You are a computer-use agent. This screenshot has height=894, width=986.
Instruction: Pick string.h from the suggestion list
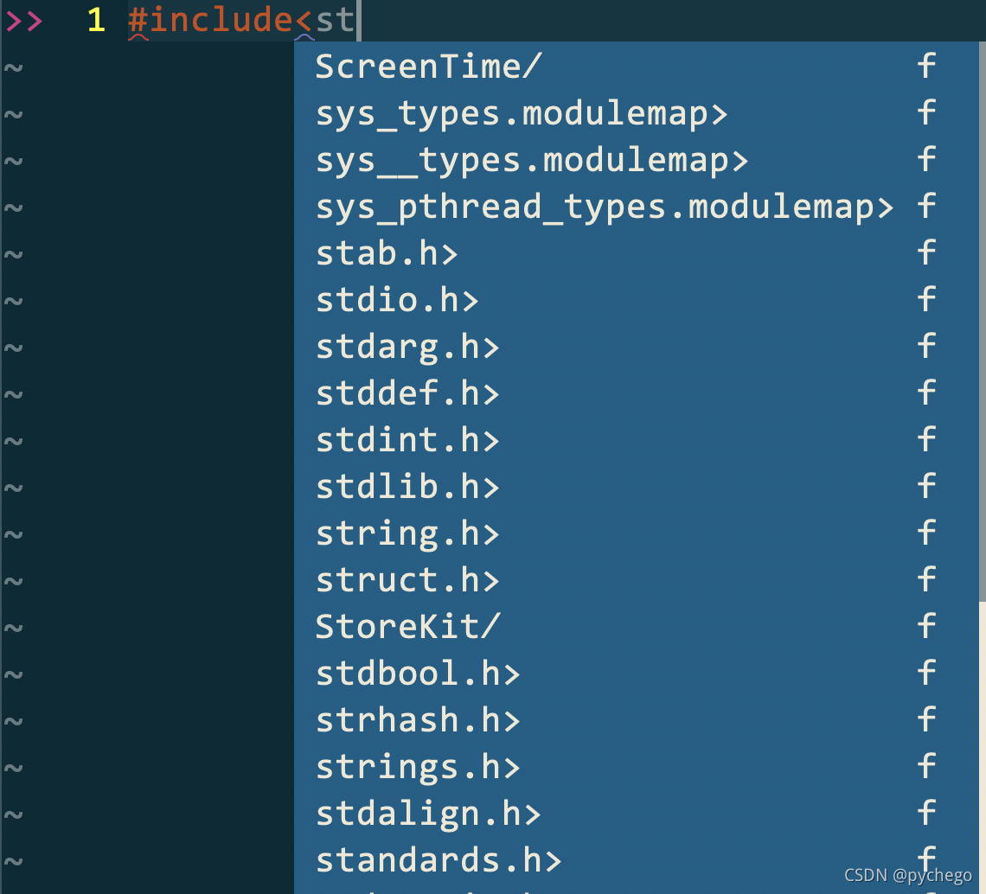(x=407, y=533)
